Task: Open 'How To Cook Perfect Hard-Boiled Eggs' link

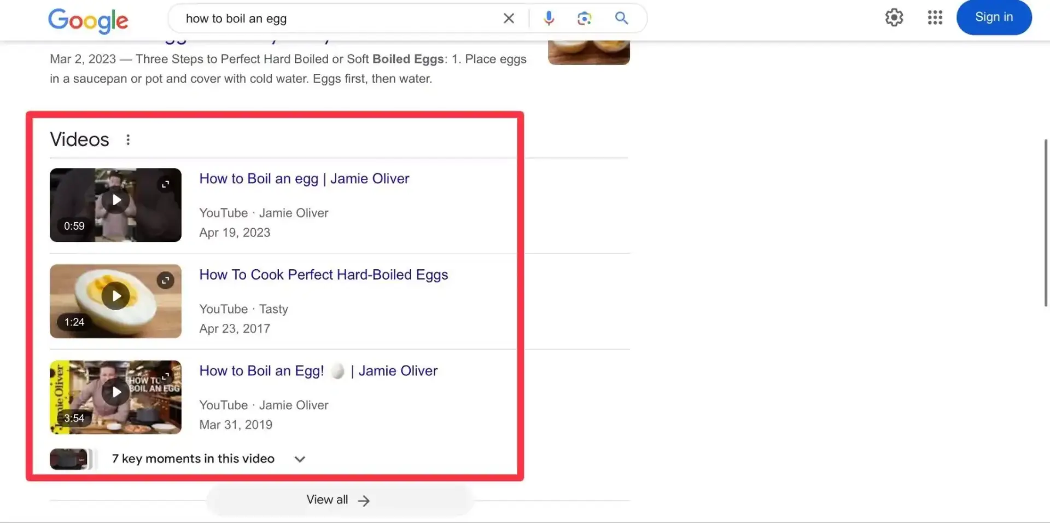Action: [x=324, y=275]
